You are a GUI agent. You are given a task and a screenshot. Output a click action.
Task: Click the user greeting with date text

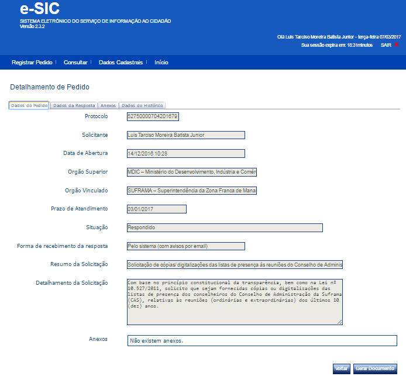pyautogui.click(x=339, y=37)
